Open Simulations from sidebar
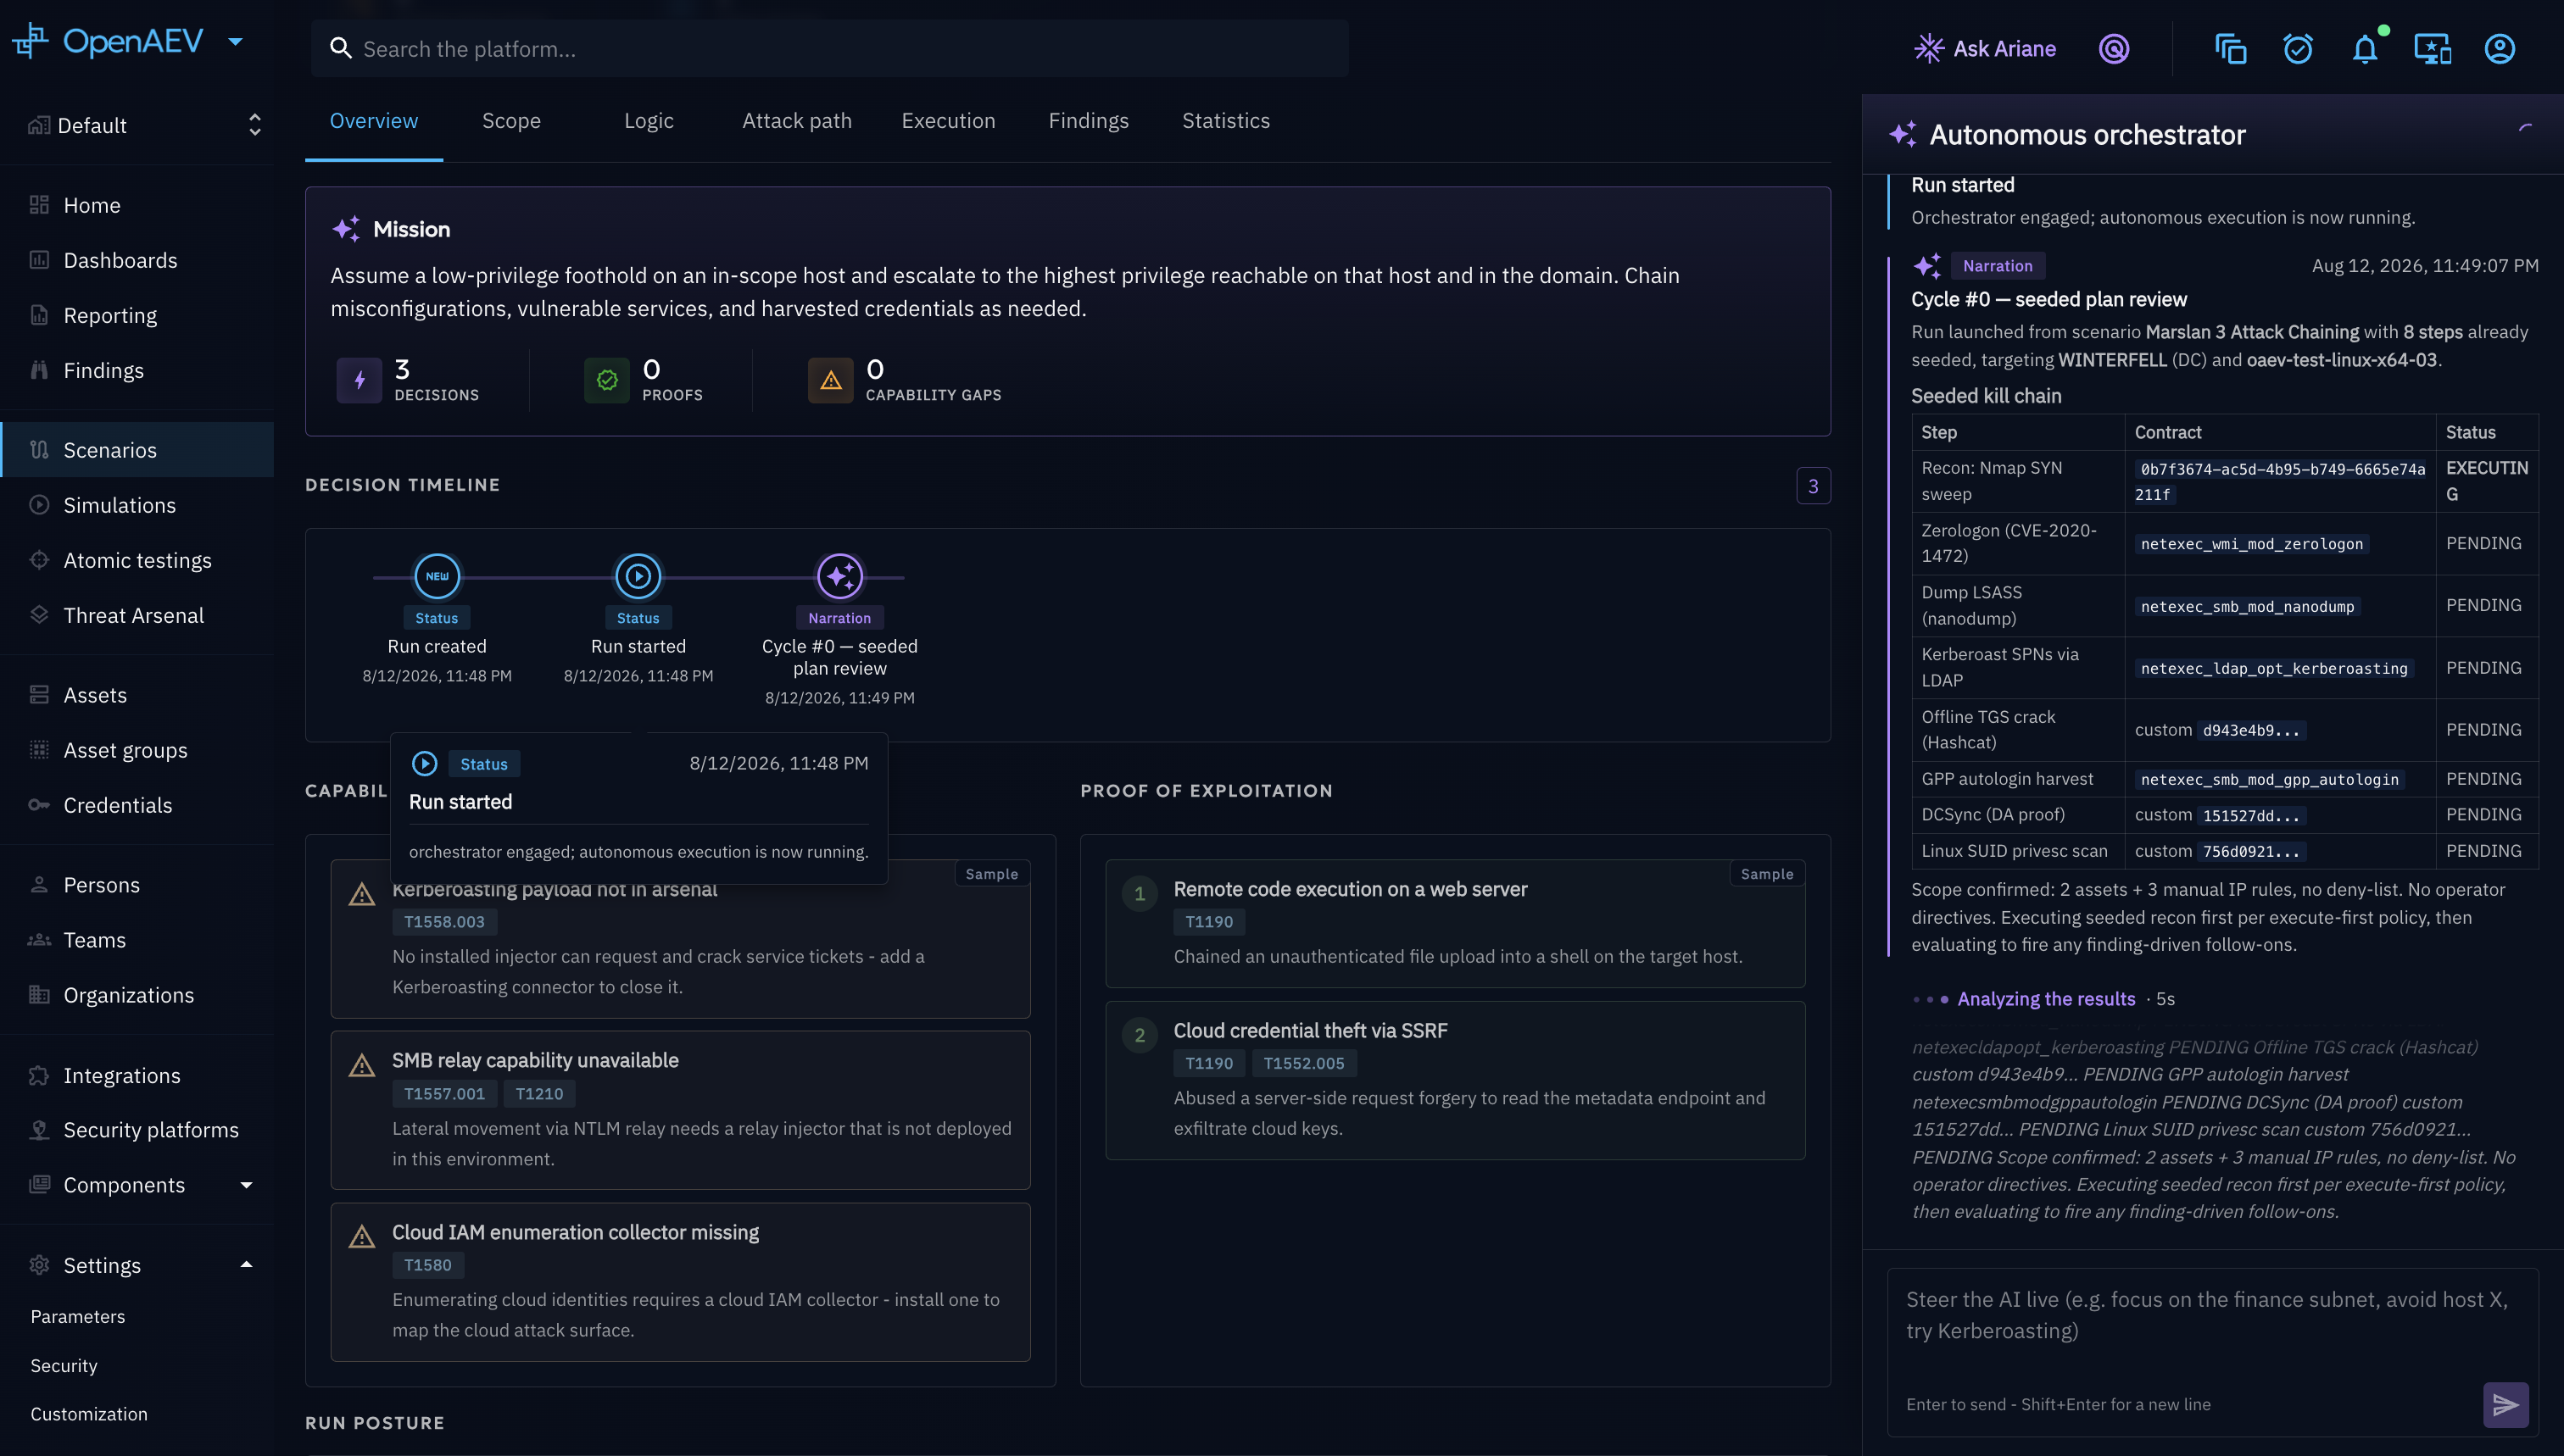The height and width of the screenshot is (1456, 2564). click(x=137, y=505)
